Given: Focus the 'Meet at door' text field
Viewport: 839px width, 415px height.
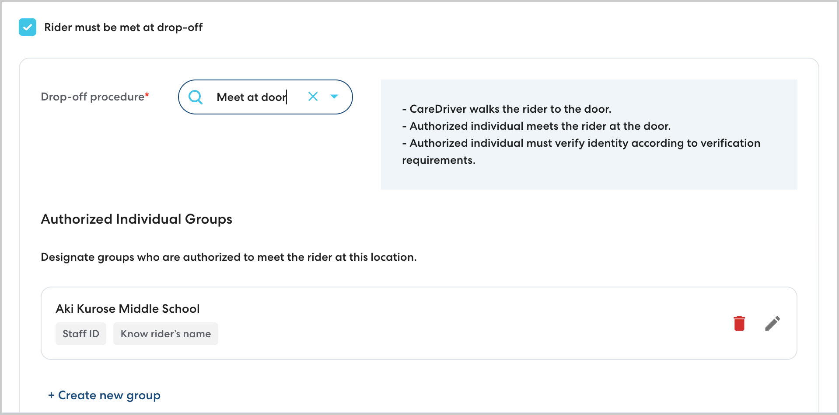Looking at the screenshot, I should (x=252, y=97).
